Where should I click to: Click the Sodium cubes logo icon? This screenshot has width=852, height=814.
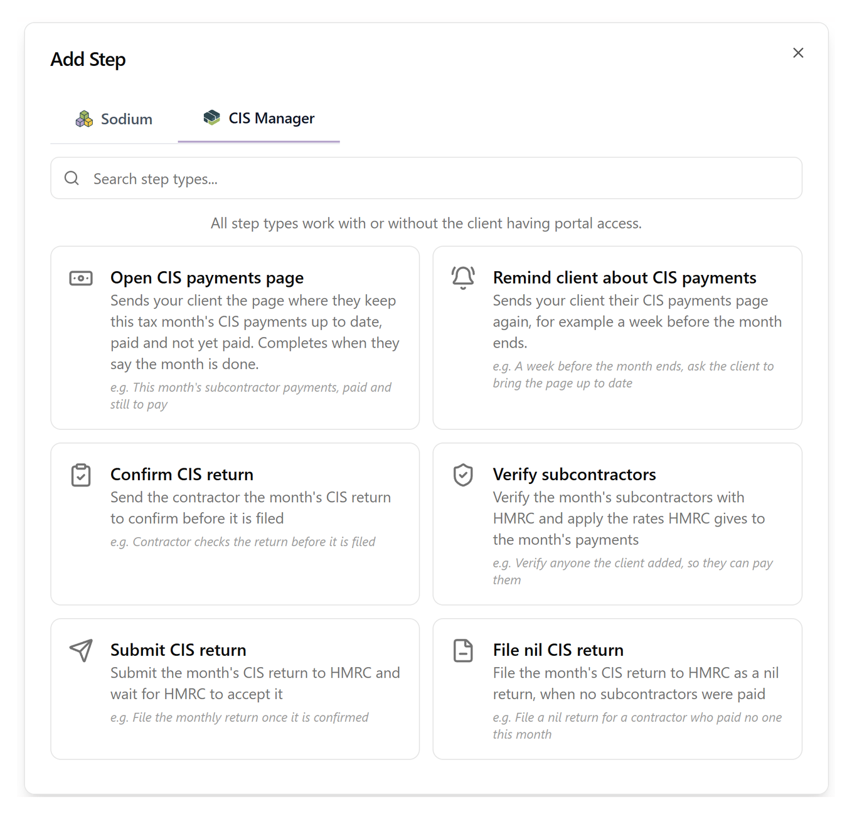84,119
